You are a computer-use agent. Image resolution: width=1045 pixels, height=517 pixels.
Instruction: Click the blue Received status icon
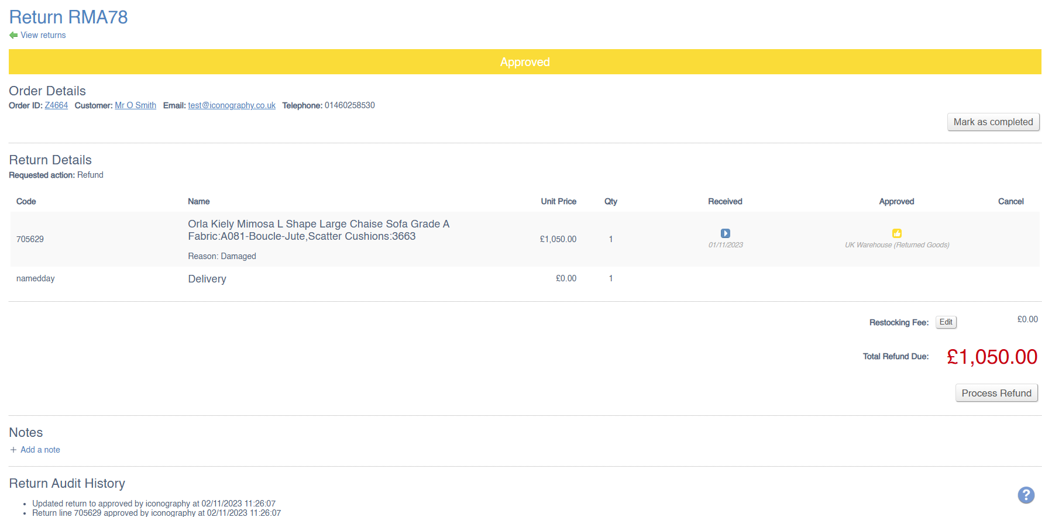[725, 233]
